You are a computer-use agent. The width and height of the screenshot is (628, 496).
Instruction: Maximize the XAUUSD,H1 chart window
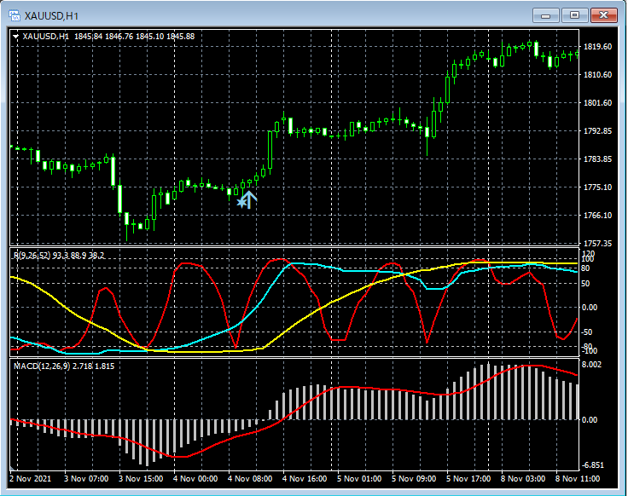coord(575,15)
